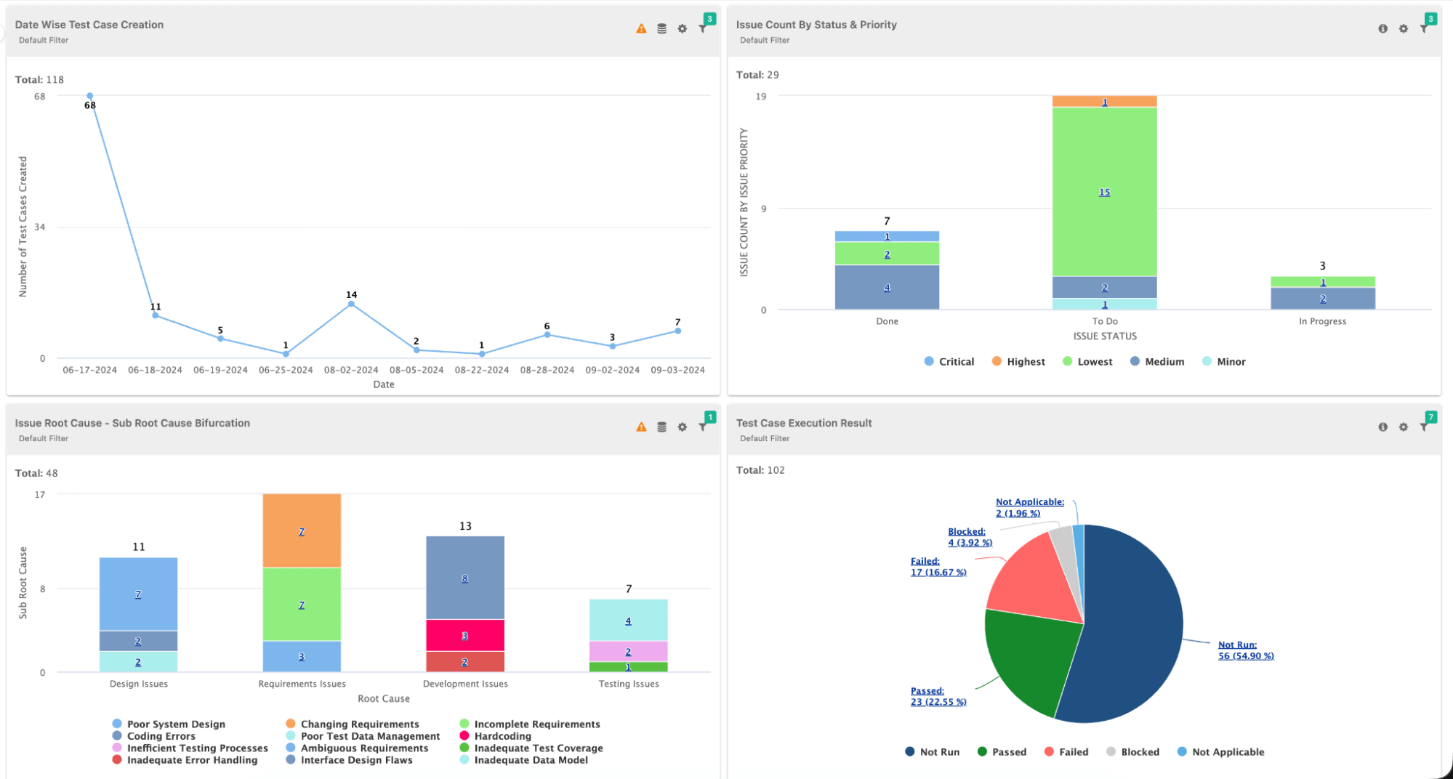1453x779 pixels.
Task: Click the underlined 15 value in the To Do bar
Action: 1104,192
